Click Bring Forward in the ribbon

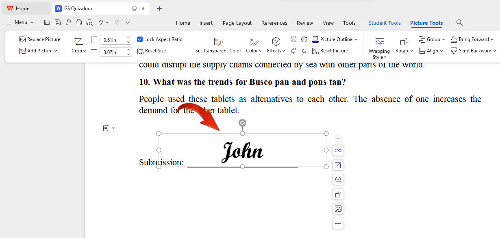[x=472, y=39]
